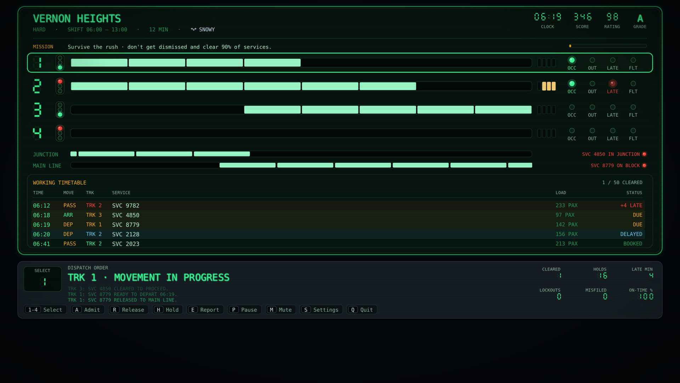Click track 1 OCC indicator lamp
The height and width of the screenshot is (383, 680).
pyautogui.click(x=572, y=60)
